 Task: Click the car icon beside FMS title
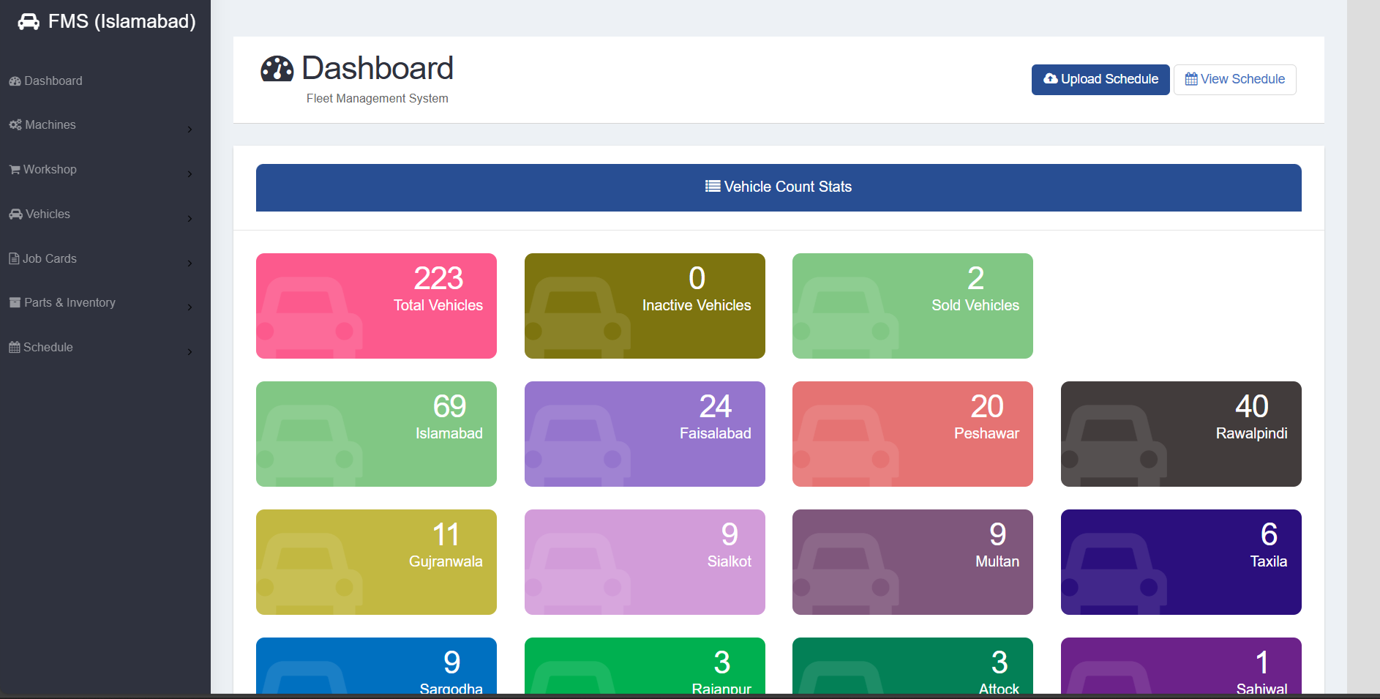coord(29,22)
